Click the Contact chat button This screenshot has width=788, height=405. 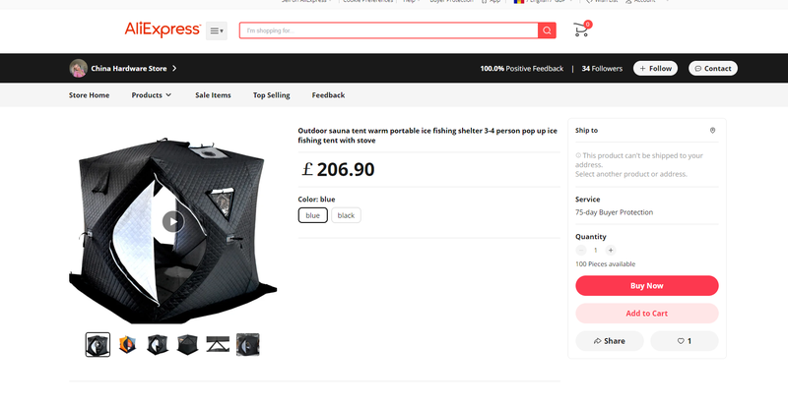pyautogui.click(x=712, y=69)
